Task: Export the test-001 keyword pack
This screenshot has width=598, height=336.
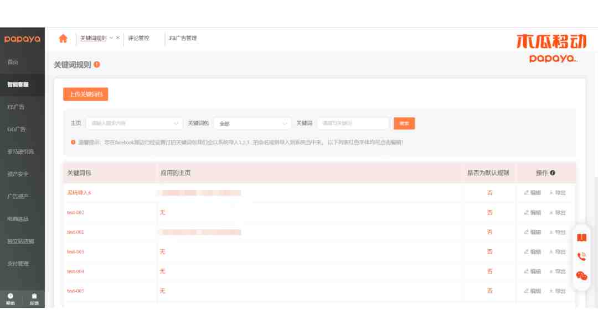Action: click(557, 232)
